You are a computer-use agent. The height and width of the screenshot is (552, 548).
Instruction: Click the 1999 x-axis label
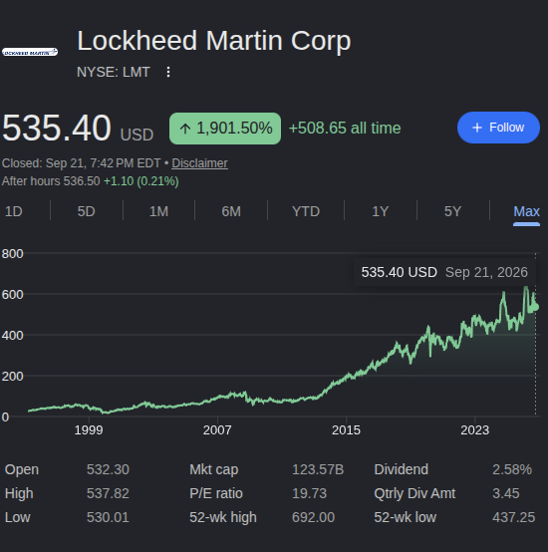coord(89,429)
